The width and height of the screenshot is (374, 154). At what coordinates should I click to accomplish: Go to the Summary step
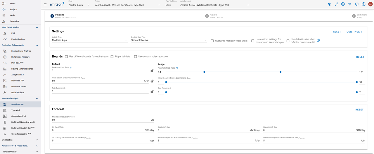(x=359, y=16)
